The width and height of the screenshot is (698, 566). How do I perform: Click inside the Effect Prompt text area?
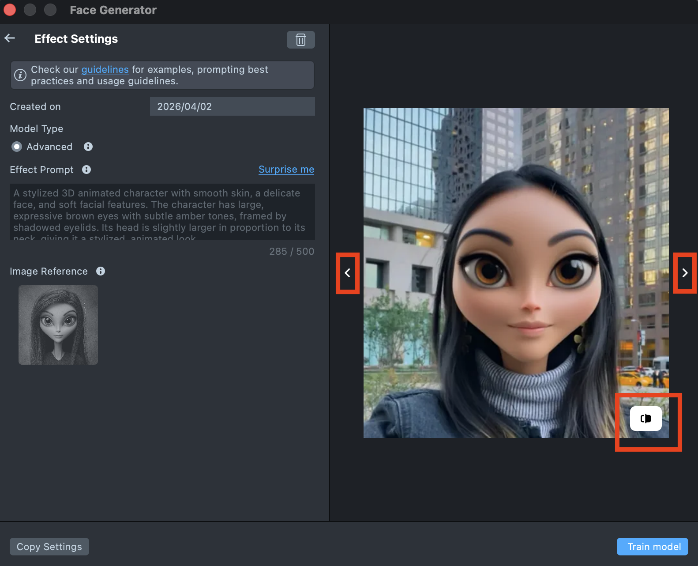click(162, 212)
